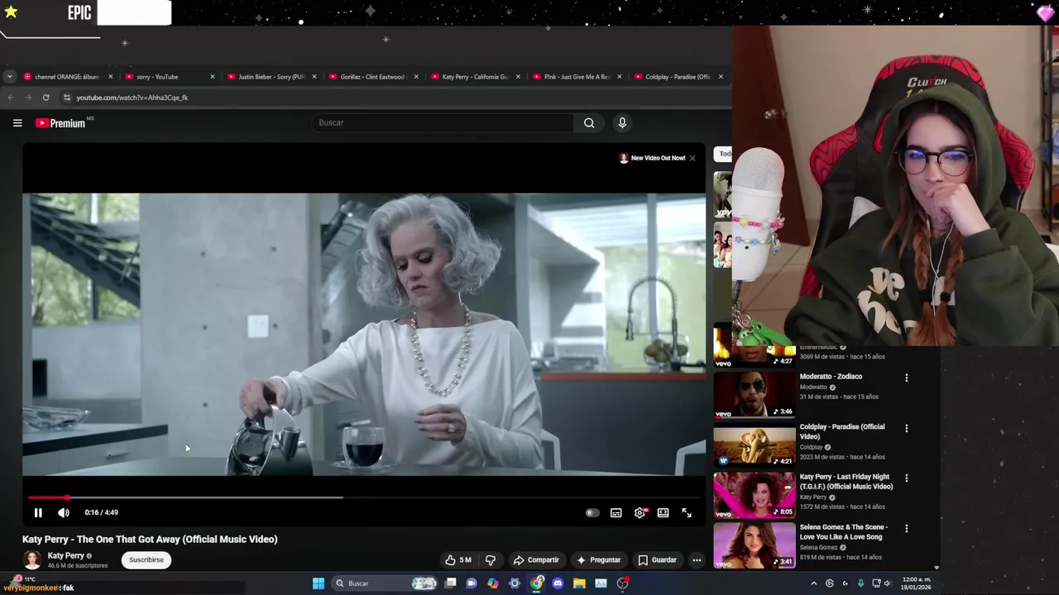This screenshot has width=1059, height=595.
Task: Click the Compartir share button
Action: (x=536, y=560)
